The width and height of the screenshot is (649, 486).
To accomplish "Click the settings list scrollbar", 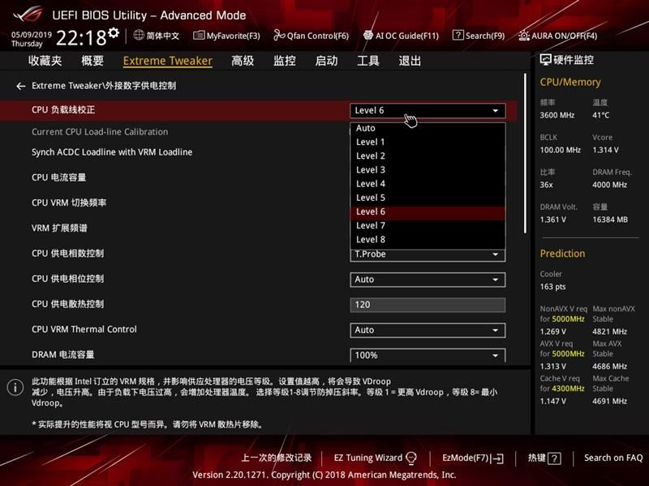I will (x=525, y=153).
